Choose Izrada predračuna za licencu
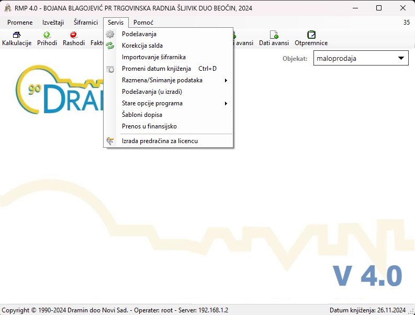This screenshot has width=415, height=315. point(169,141)
